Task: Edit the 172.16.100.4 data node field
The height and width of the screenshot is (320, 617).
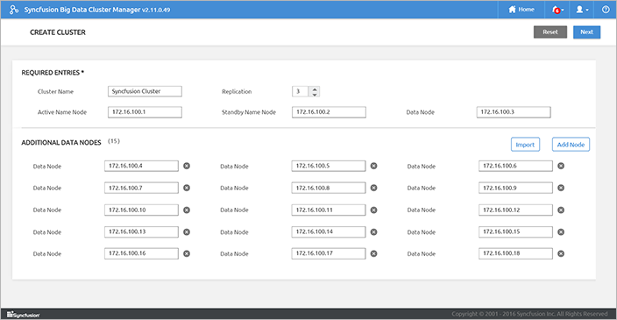Action: click(x=141, y=166)
